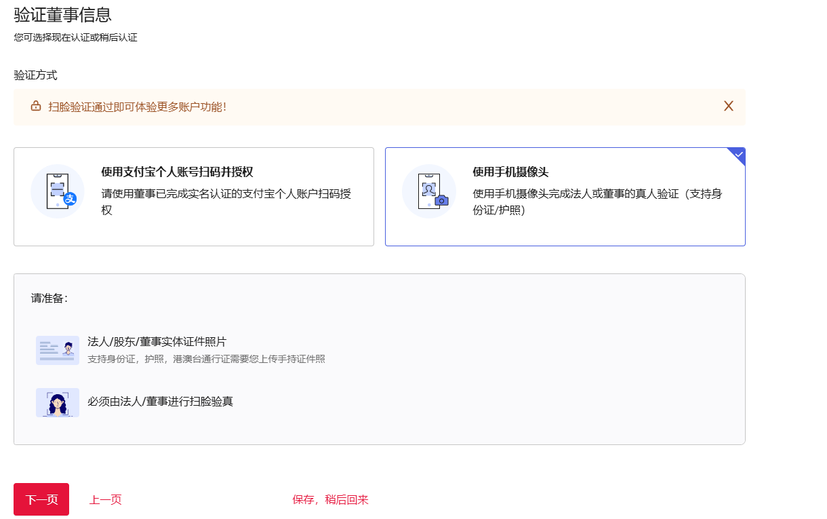Image resolution: width=827 pixels, height=519 pixels.
Task: Click the 支持身份证，护照 hint text
Action: click(x=206, y=360)
